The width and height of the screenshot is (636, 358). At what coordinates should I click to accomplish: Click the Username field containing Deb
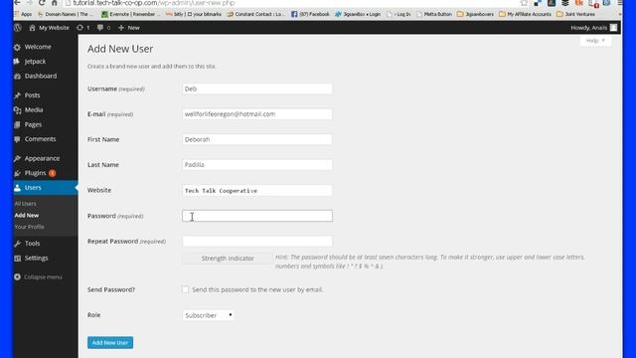point(257,89)
